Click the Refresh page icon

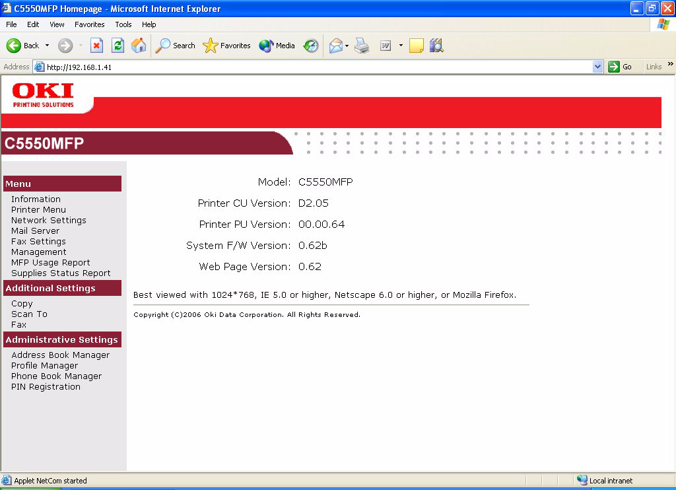click(118, 46)
